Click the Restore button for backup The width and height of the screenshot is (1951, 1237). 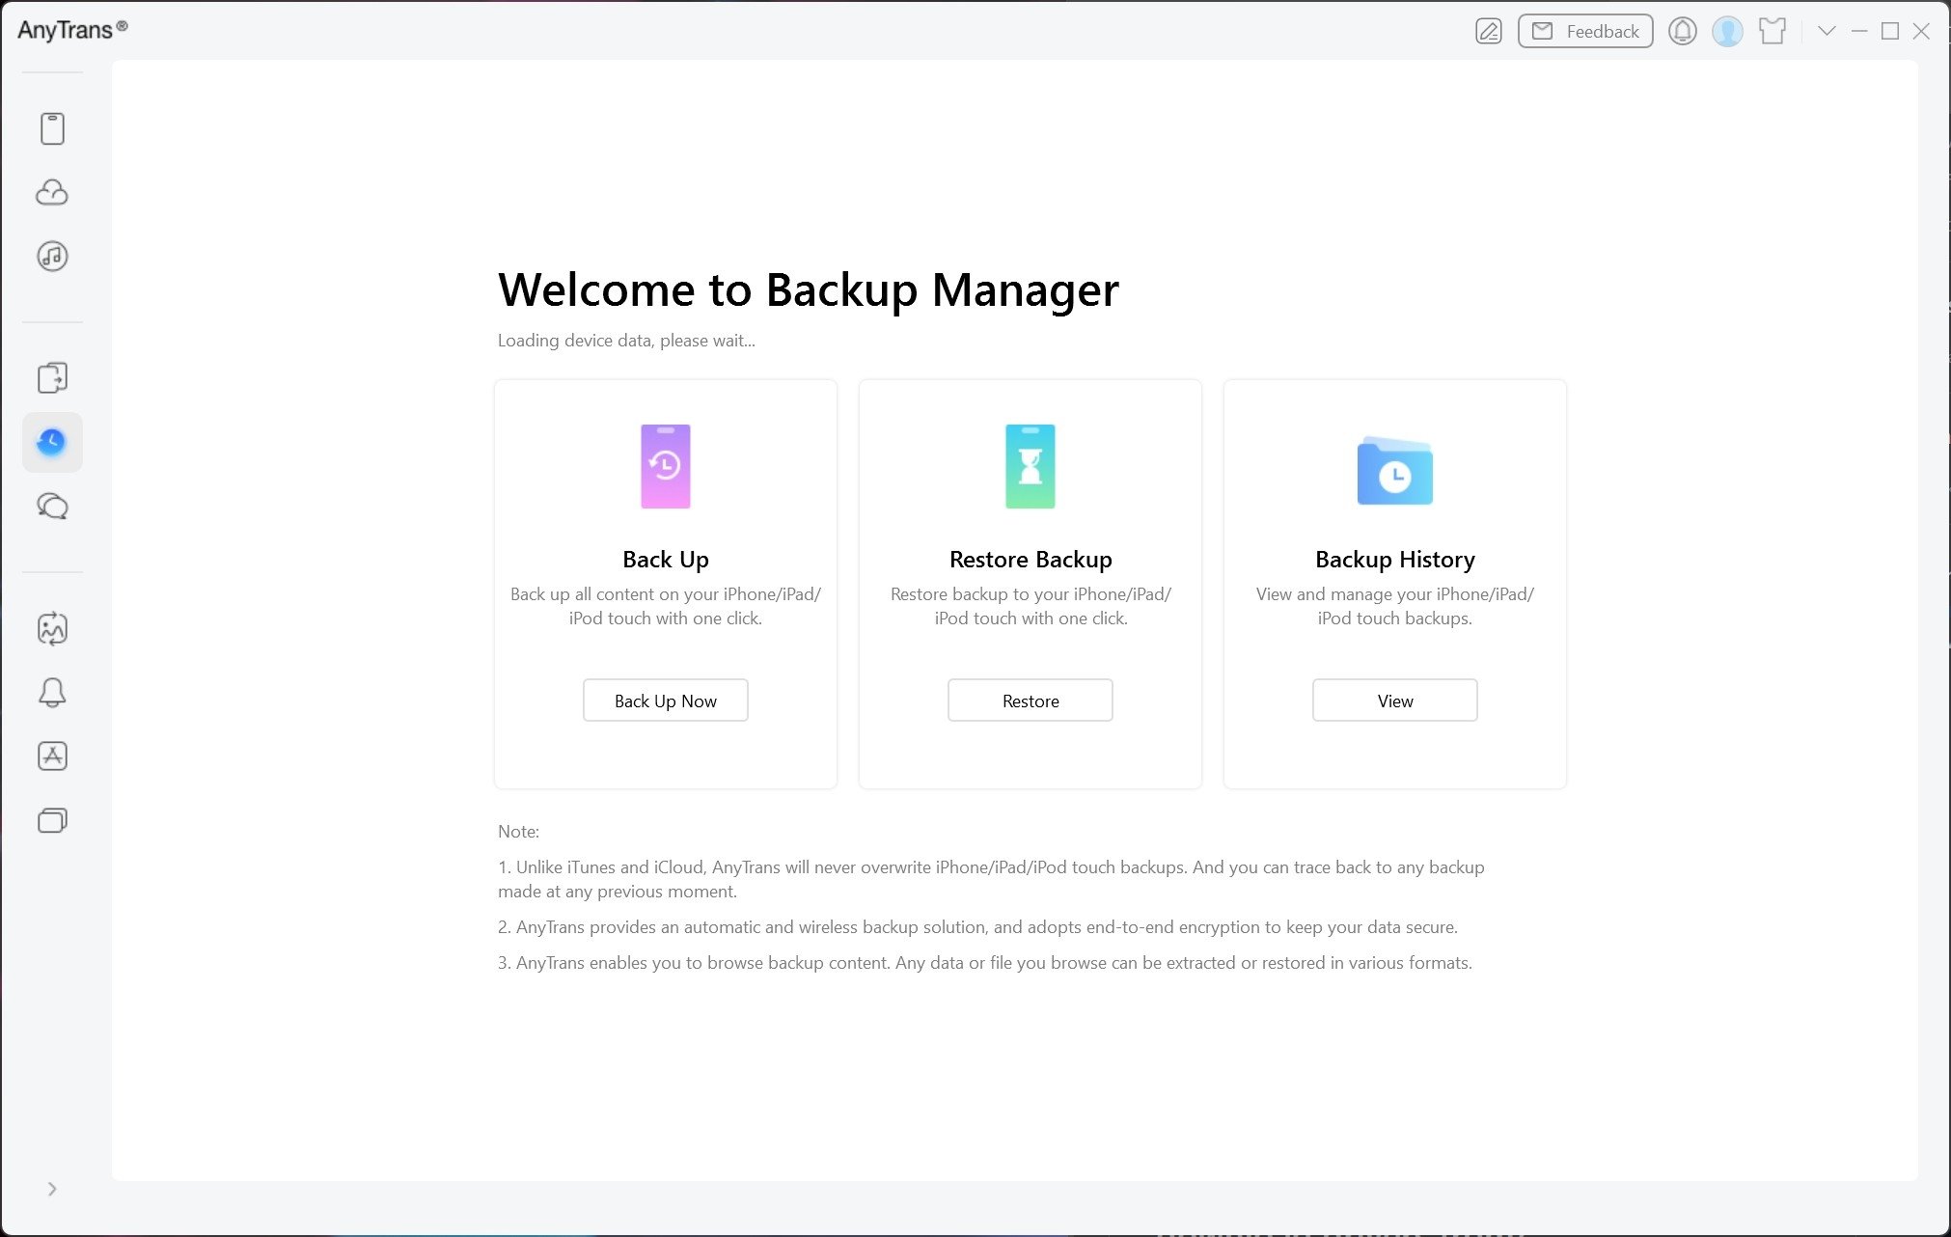1030,700
